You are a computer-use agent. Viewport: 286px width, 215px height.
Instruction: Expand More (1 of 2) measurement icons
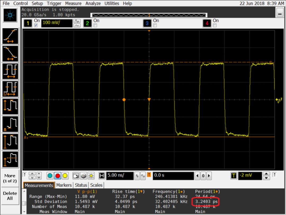tap(10, 178)
